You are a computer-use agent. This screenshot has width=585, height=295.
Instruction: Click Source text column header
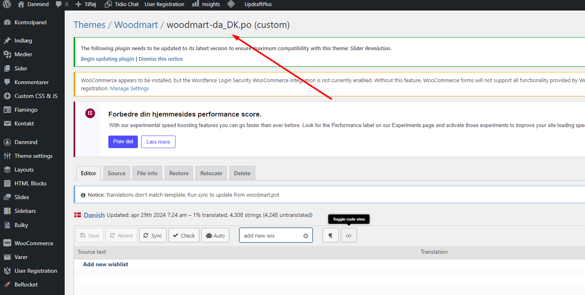click(x=246, y=252)
